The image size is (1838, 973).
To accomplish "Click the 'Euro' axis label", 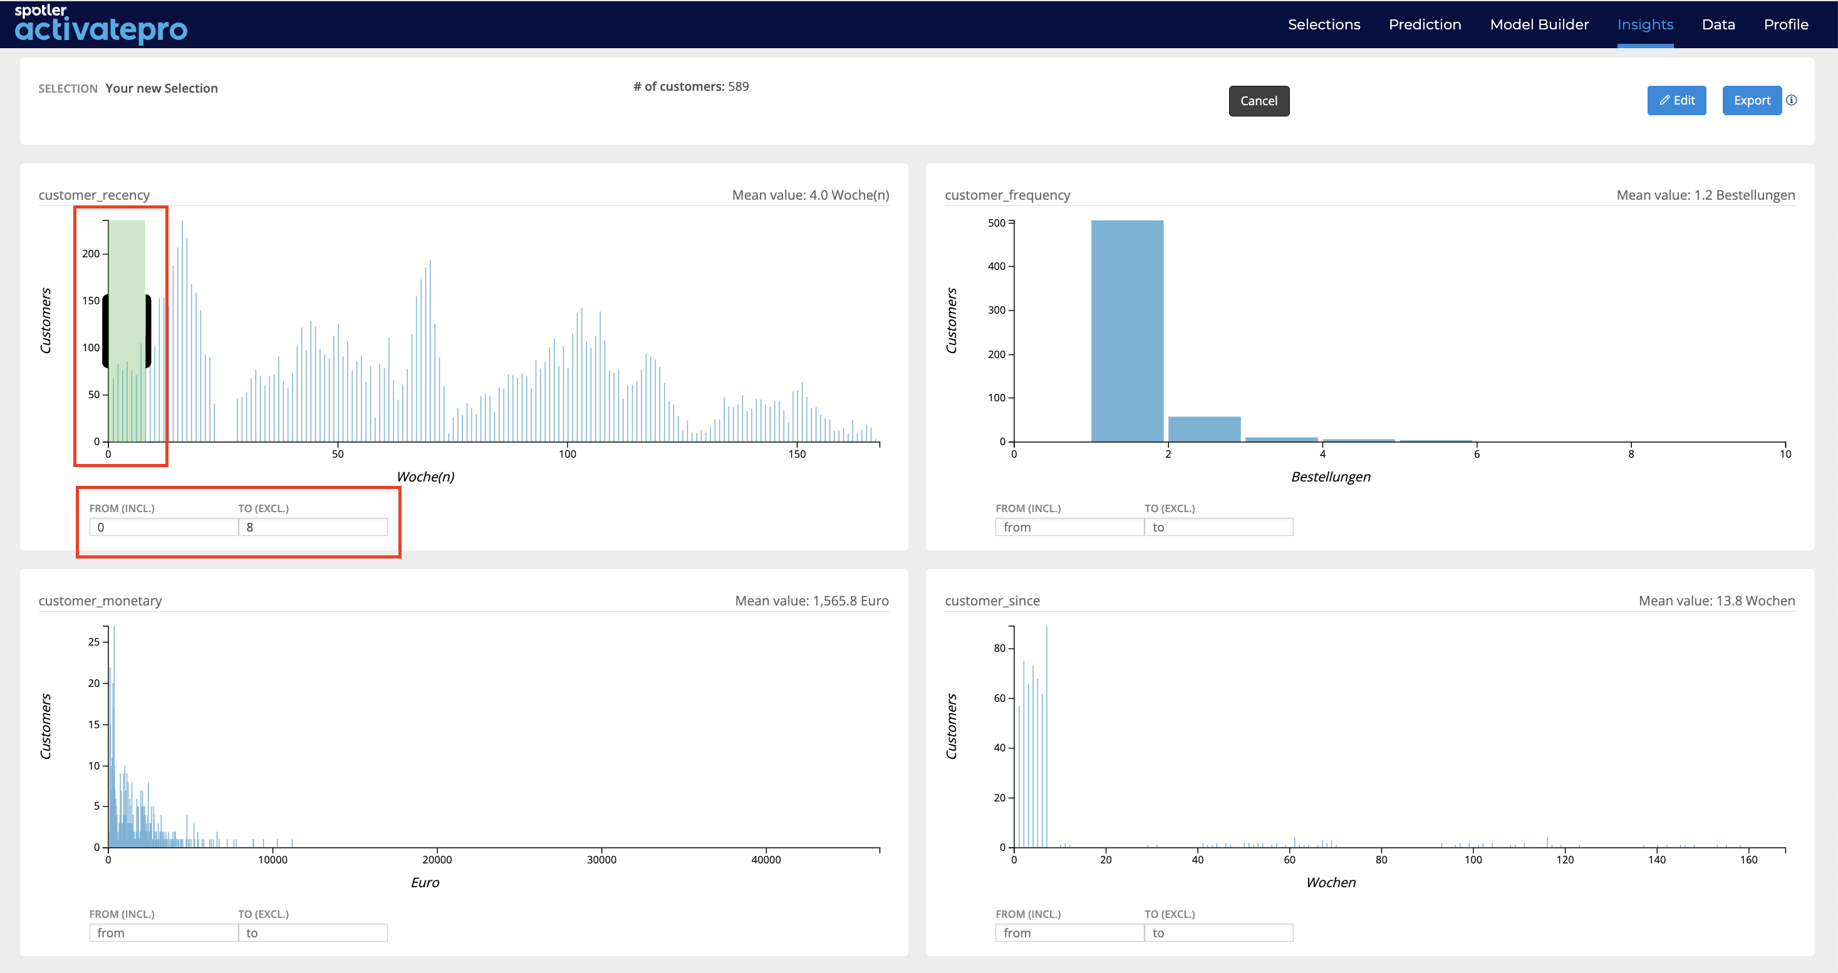I will pyautogui.click(x=425, y=882).
